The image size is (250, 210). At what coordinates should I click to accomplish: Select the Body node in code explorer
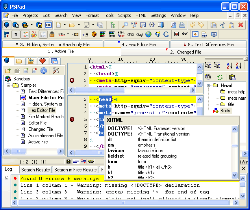225,111
